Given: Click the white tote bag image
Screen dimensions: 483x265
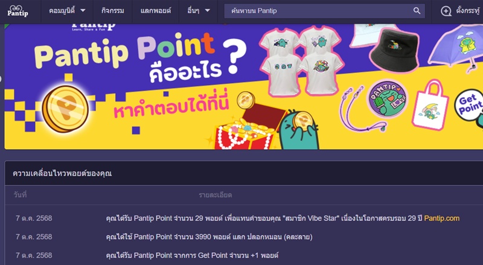Looking at the screenshot, I should coord(431,105).
